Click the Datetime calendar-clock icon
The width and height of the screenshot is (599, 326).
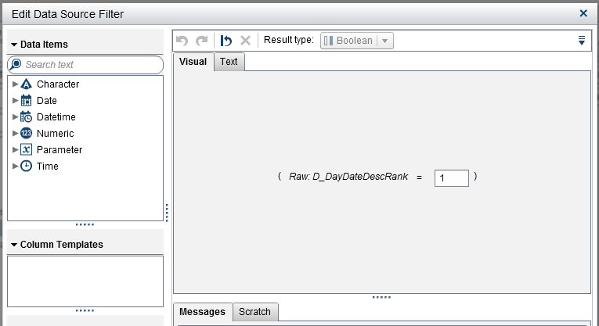[x=26, y=116]
